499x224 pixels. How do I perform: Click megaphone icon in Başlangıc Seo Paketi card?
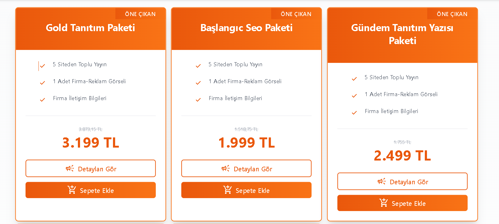226,169
